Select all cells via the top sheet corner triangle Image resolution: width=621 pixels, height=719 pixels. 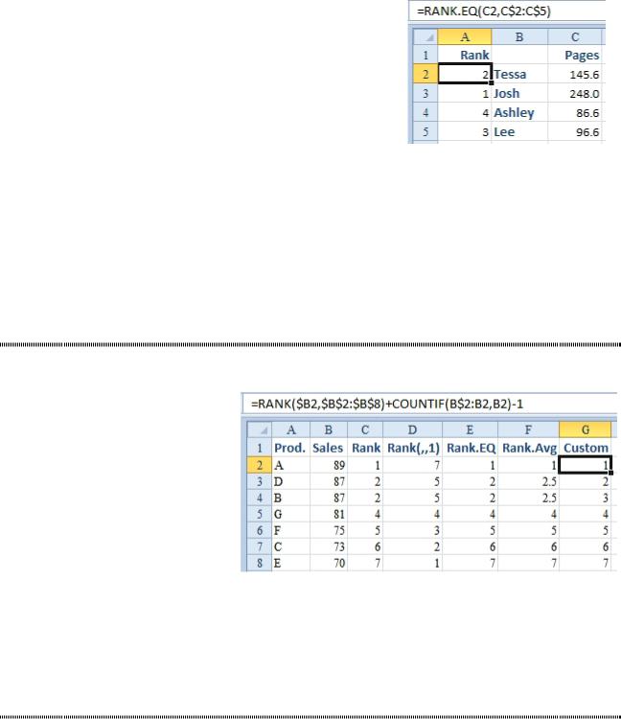tap(425, 36)
